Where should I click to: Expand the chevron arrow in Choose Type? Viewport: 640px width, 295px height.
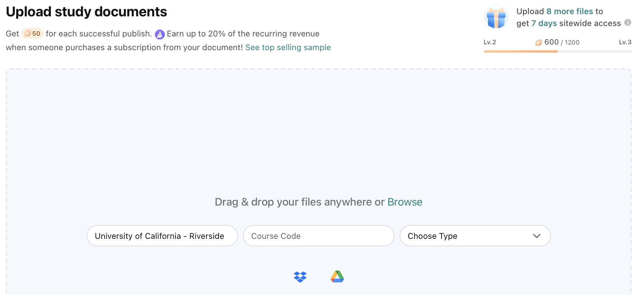point(537,236)
